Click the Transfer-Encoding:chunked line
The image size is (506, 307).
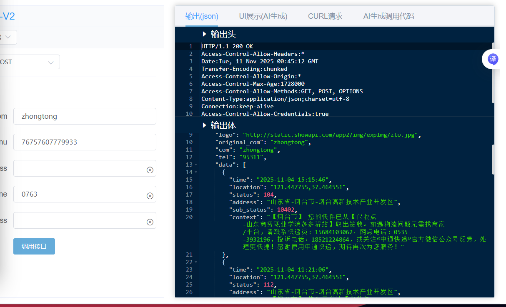coord(244,69)
